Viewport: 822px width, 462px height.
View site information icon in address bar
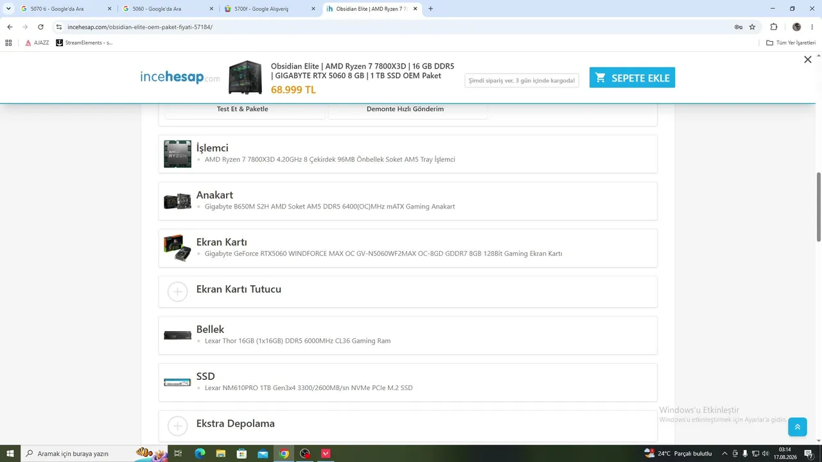pos(59,27)
